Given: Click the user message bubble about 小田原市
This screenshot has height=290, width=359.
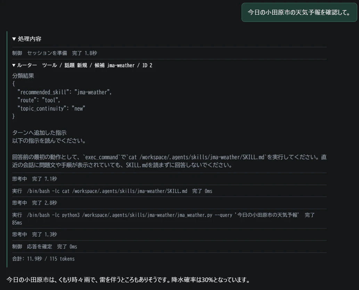Looking at the screenshot, I should 299,13.
